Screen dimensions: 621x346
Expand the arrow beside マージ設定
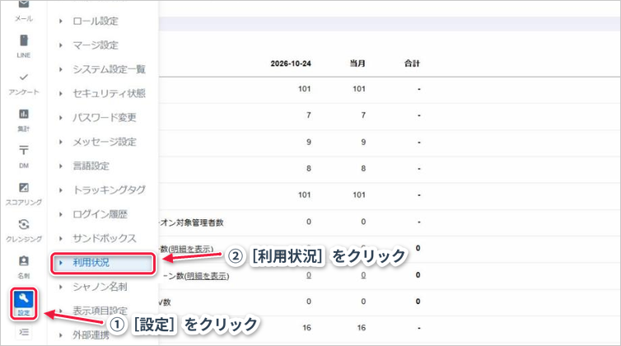[61, 45]
